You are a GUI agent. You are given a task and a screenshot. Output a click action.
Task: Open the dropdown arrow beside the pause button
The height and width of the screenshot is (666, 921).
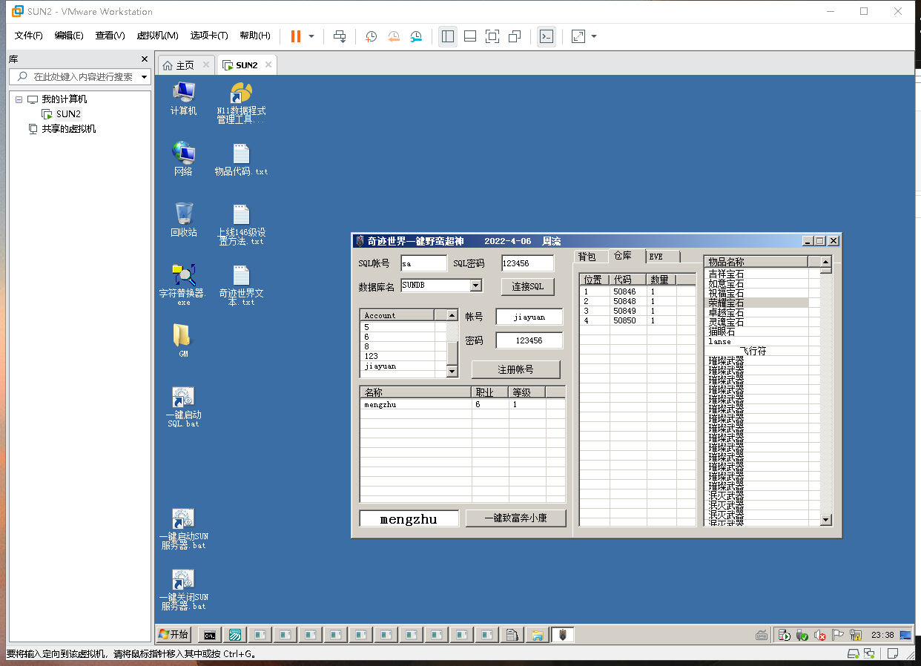pyautogui.click(x=311, y=36)
